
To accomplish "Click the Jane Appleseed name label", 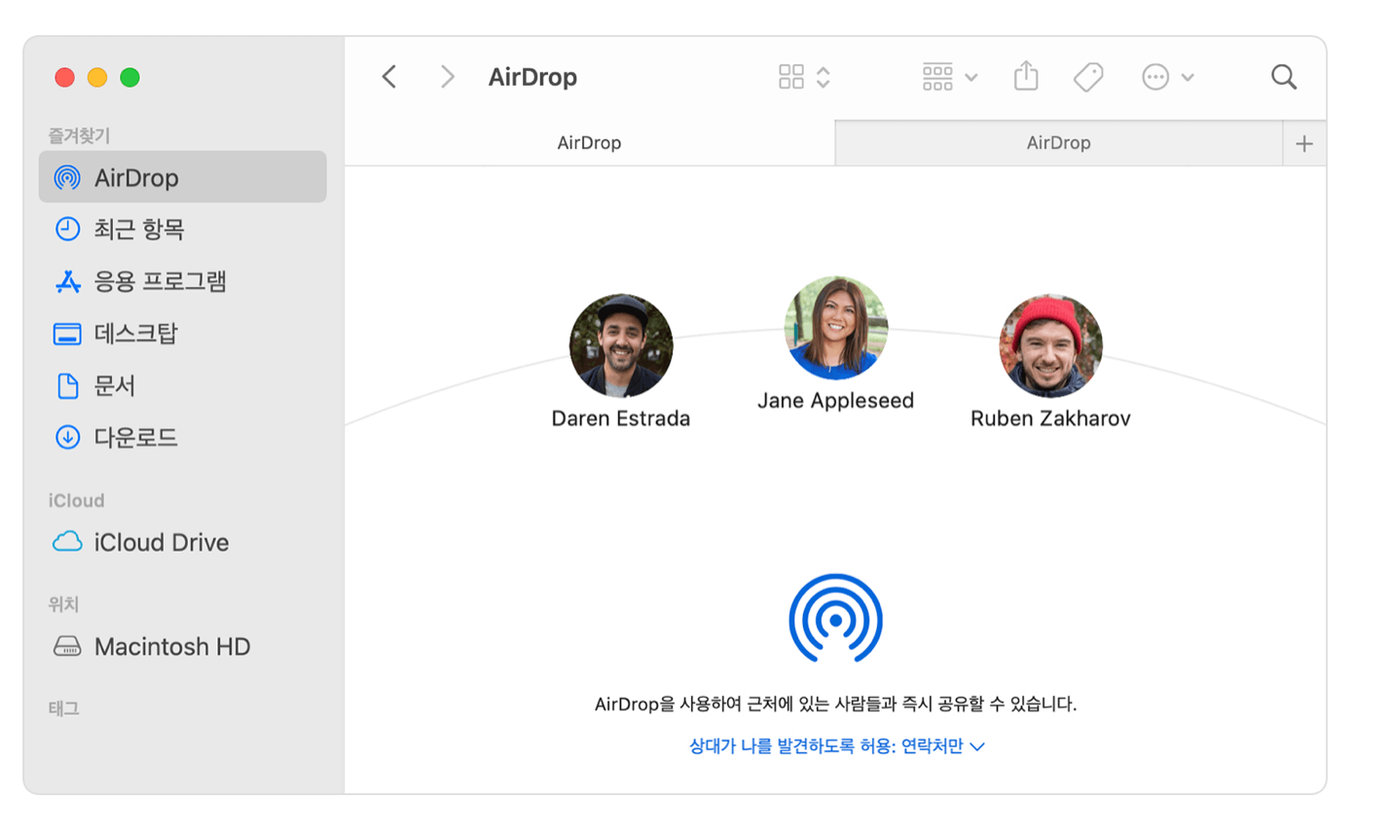I will [836, 401].
